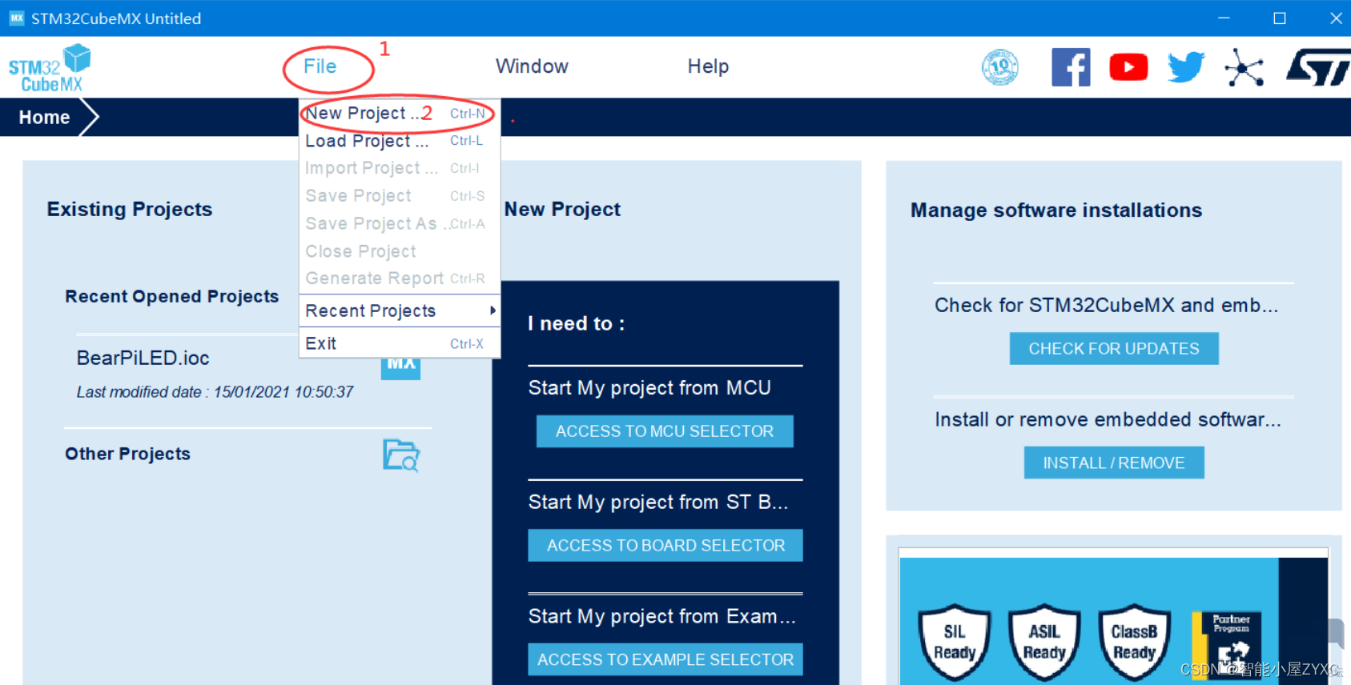Click 'Start My project from MCU' text
The height and width of the screenshot is (685, 1351).
click(649, 388)
